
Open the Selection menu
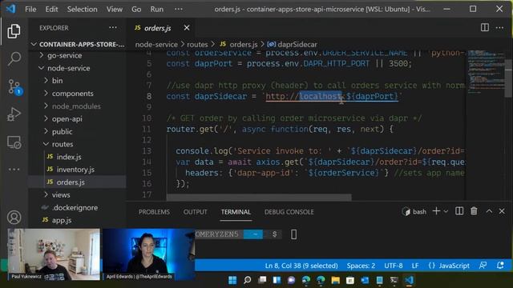(x=82, y=9)
